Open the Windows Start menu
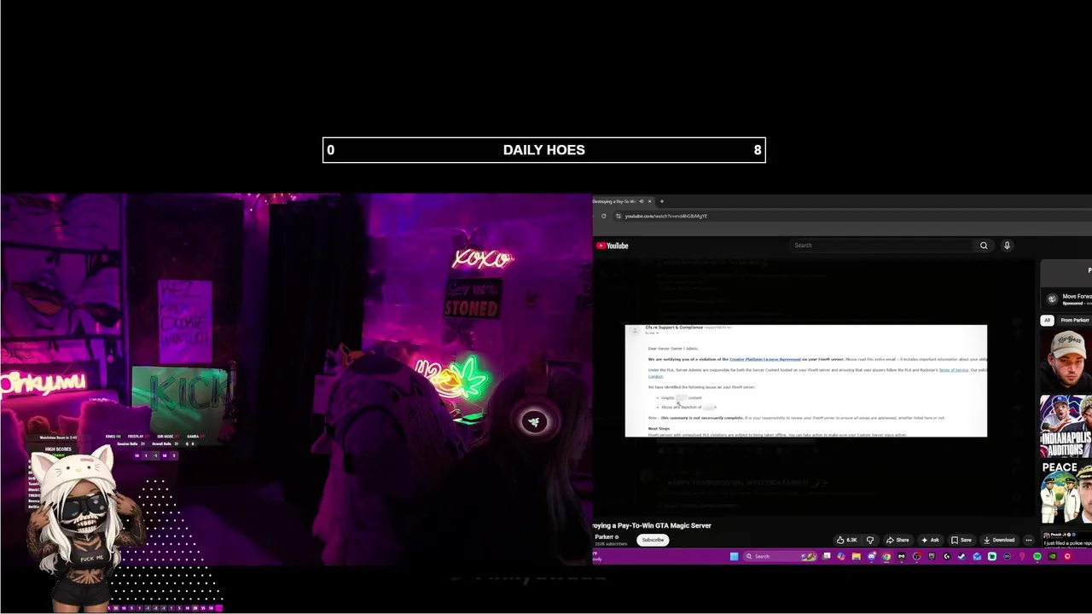 coord(734,557)
